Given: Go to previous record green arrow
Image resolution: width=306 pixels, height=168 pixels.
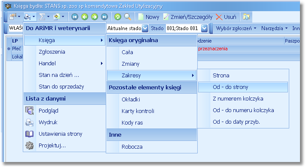Looking at the screenshot, I should click(x=85, y=17).
